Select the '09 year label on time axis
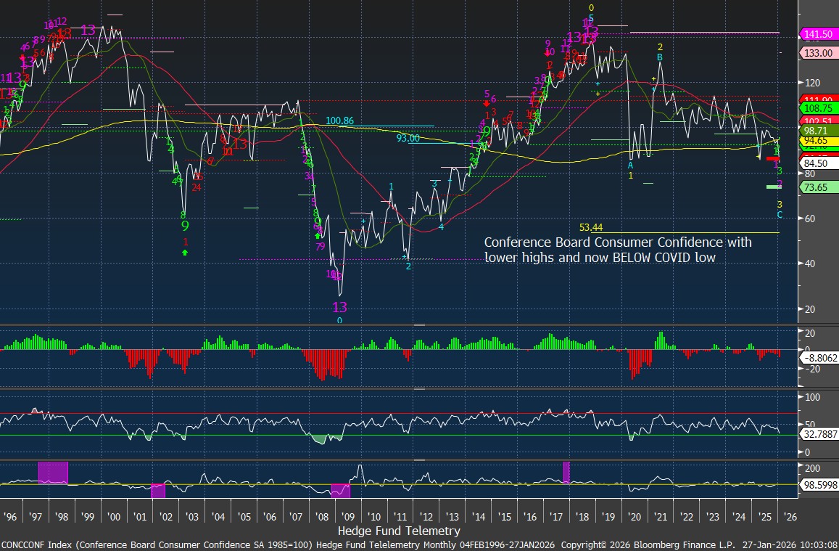This screenshot has width=839, height=551. [347, 516]
